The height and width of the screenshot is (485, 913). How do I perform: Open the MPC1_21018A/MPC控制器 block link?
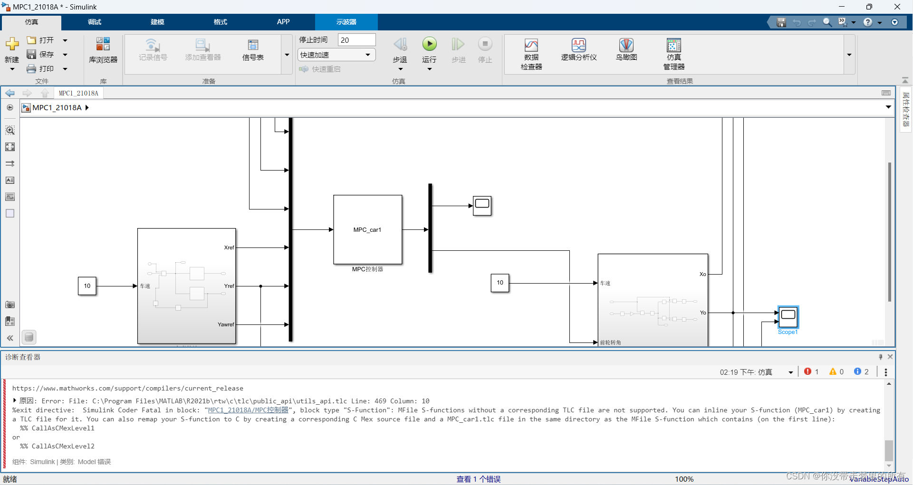coord(248,410)
